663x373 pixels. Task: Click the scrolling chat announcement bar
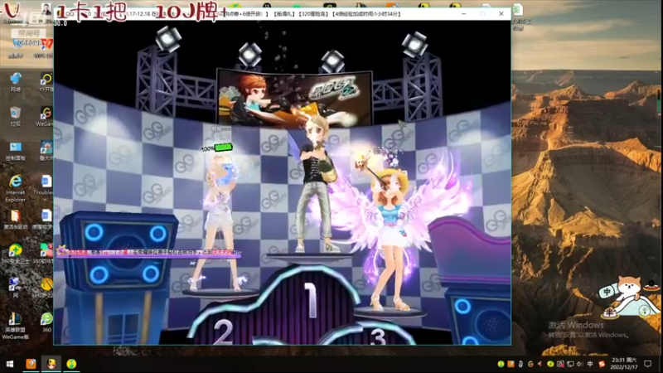(149, 252)
